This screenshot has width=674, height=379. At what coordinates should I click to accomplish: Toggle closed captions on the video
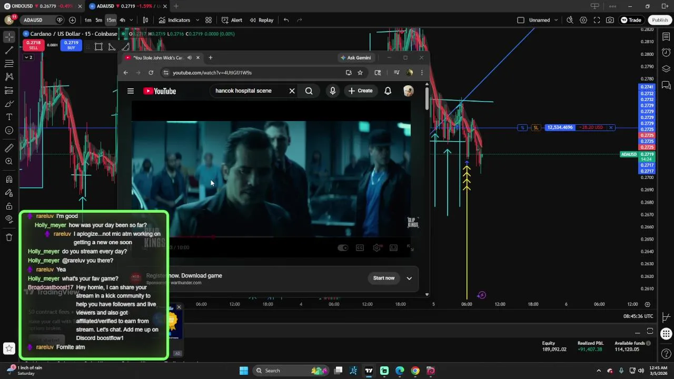point(360,247)
